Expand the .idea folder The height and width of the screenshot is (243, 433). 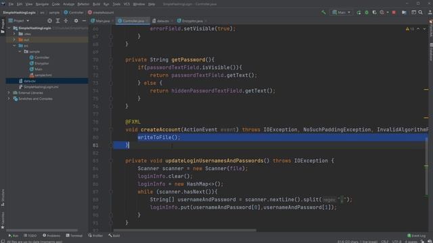[x=14, y=34]
